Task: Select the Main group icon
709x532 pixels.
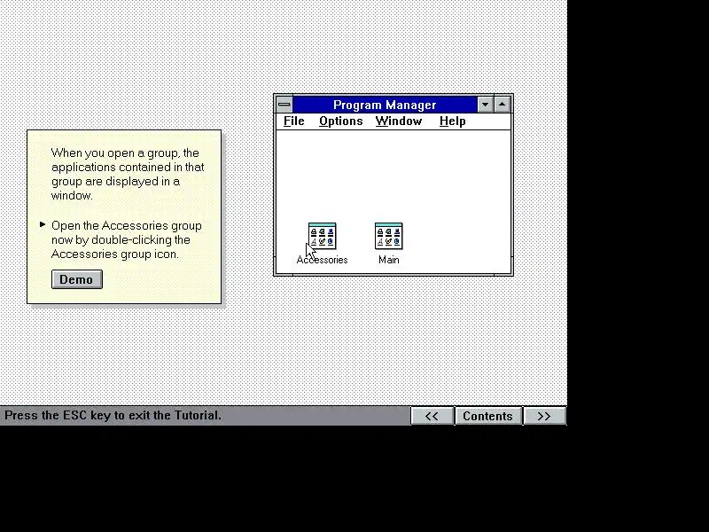Action: [388, 236]
